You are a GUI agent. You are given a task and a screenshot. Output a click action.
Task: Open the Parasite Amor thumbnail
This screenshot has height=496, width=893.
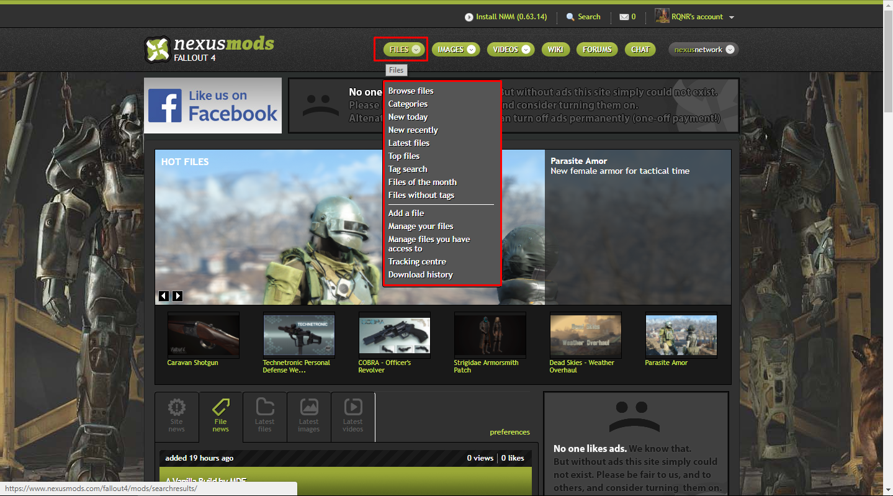coord(681,335)
